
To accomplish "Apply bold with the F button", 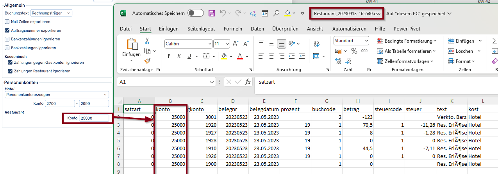I will (169, 56).
